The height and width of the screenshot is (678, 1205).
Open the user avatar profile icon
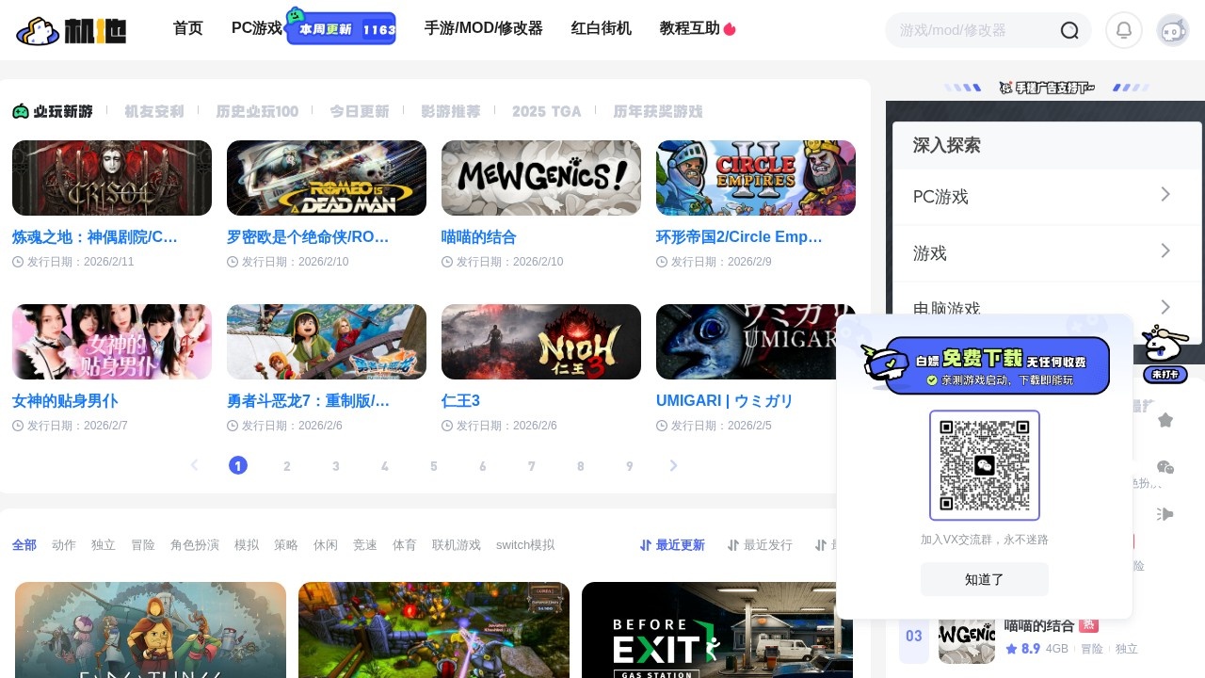point(1172,30)
